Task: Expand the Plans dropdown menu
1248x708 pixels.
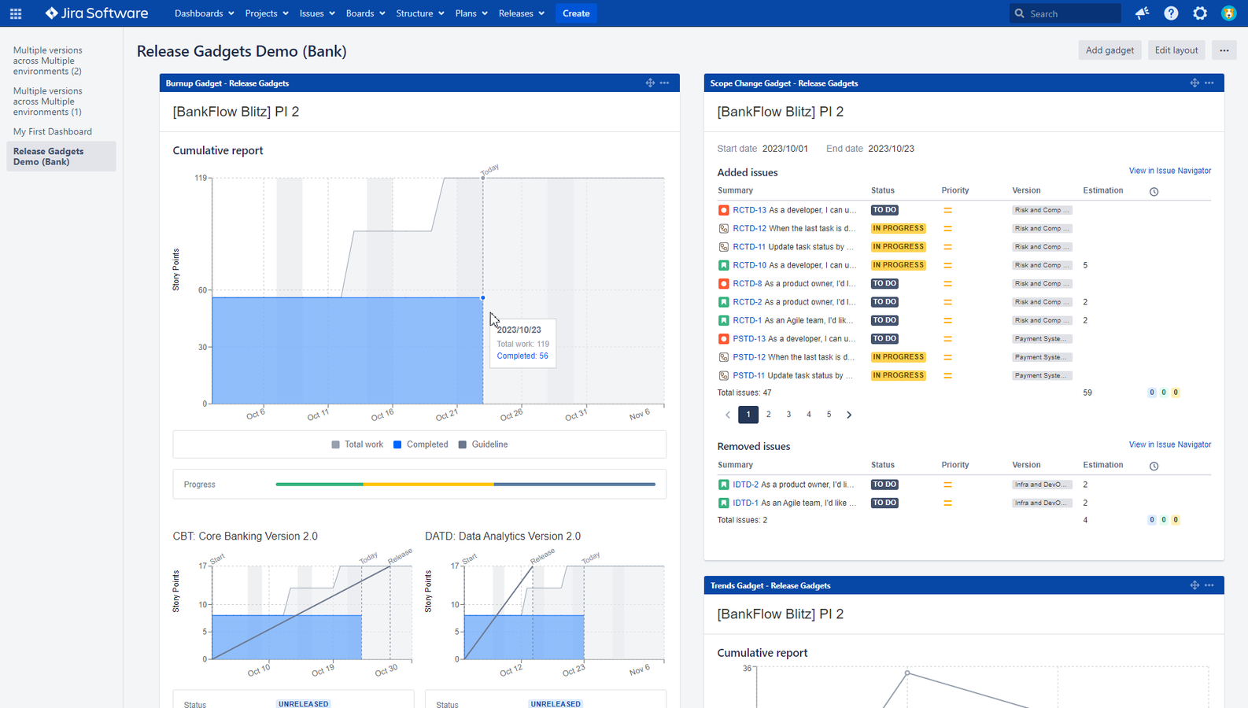Action: [471, 13]
